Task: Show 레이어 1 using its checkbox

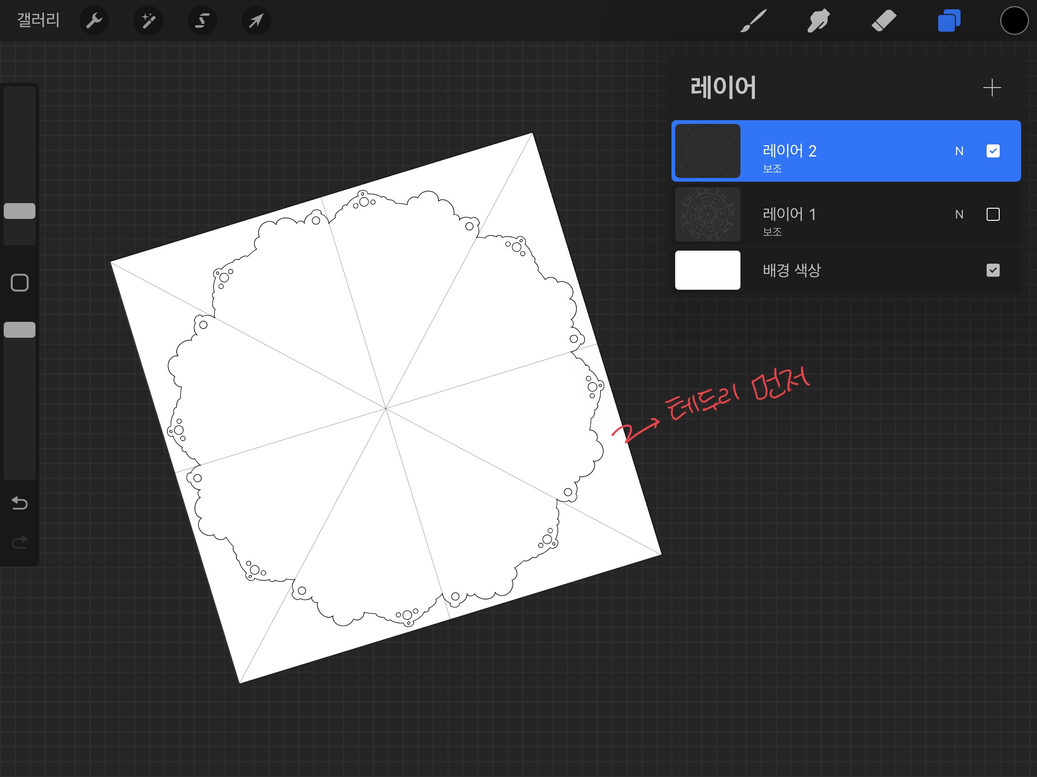Action: [x=993, y=214]
